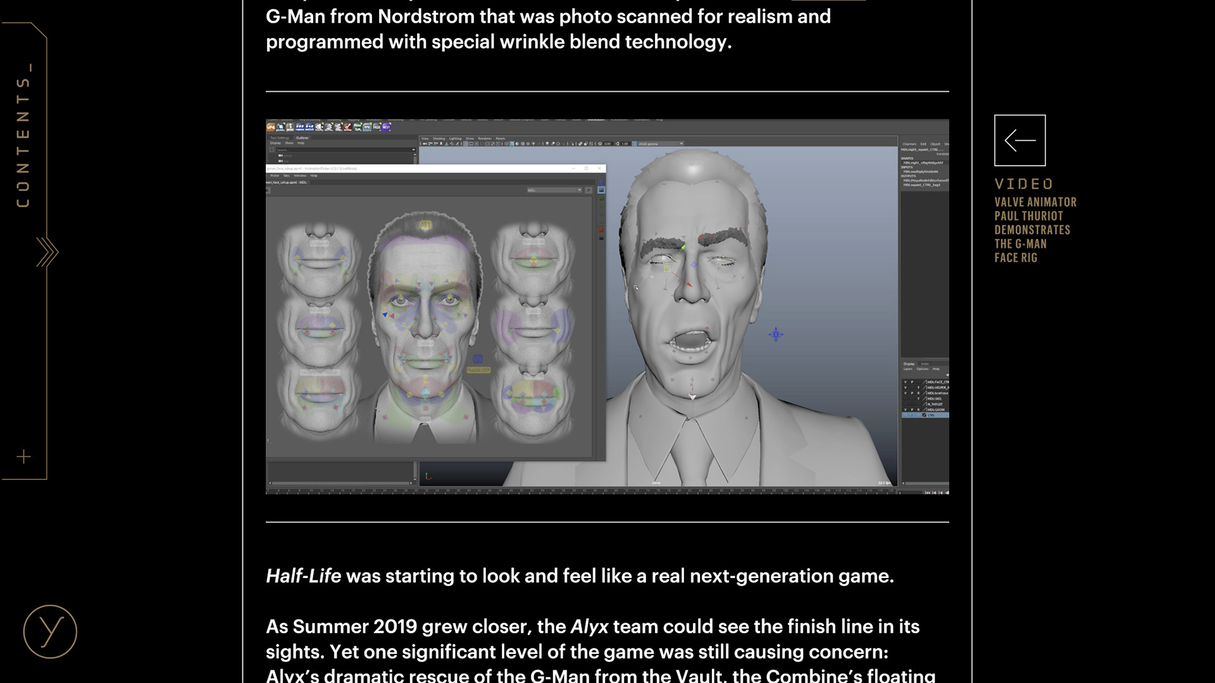
Task: Toggle the P flag on the MDL:FACE_CTRL layer
Action: click(x=912, y=382)
